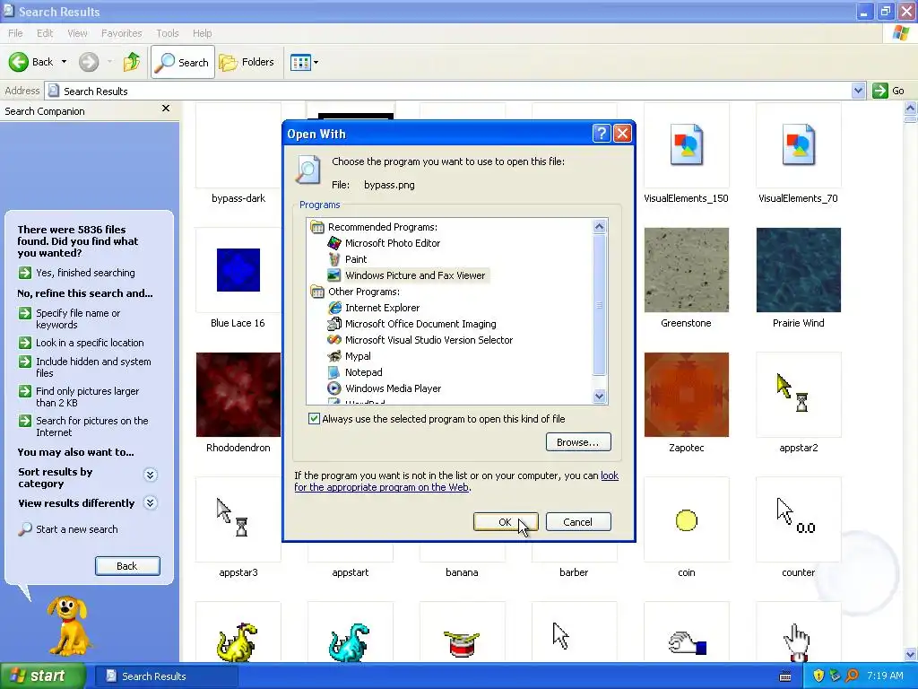The height and width of the screenshot is (689, 918).
Task: Open the VisualElements_150 file icon
Action: [x=686, y=145]
